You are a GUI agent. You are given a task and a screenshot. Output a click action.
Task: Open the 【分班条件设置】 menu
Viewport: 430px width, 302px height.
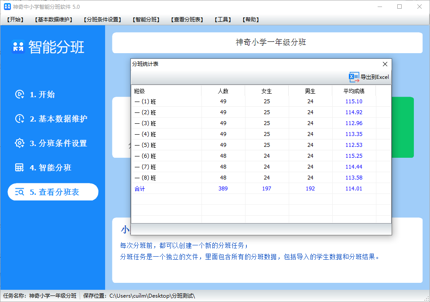tap(102, 20)
